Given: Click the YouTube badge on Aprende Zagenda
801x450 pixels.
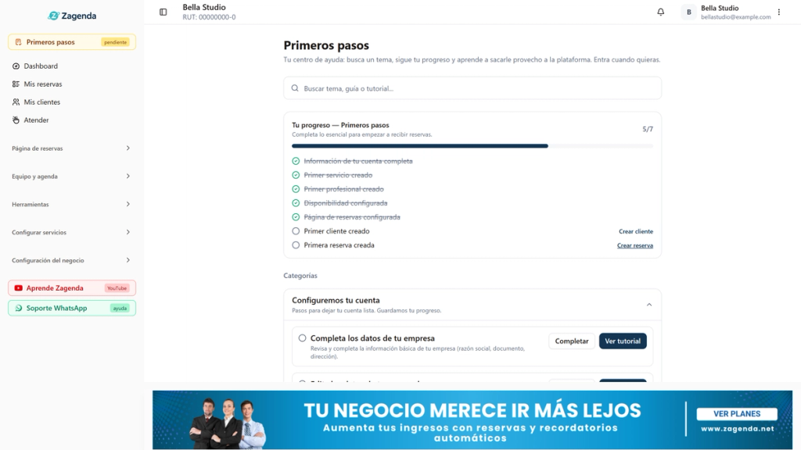Looking at the screenshot, I should click(x=117, y=287).
